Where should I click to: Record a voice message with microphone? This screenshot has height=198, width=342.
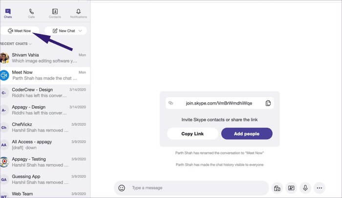click(x=305, y=188)
